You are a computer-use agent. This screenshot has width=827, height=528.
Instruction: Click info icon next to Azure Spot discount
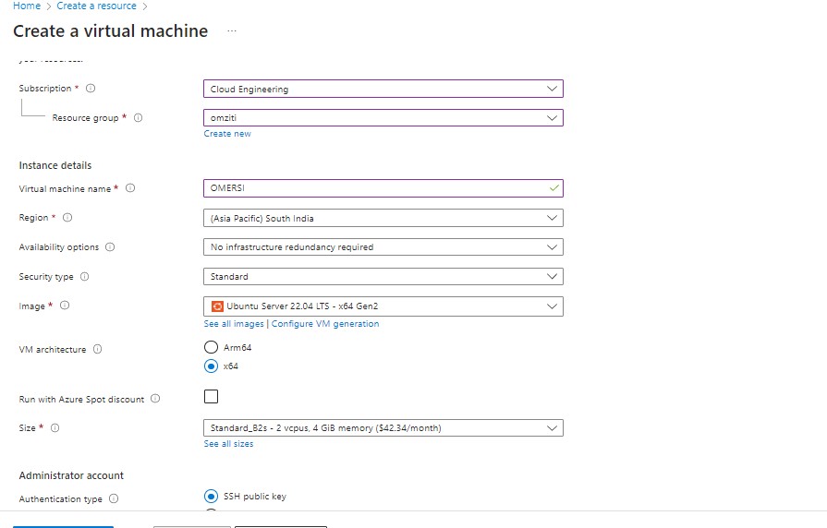click(155, 400)
